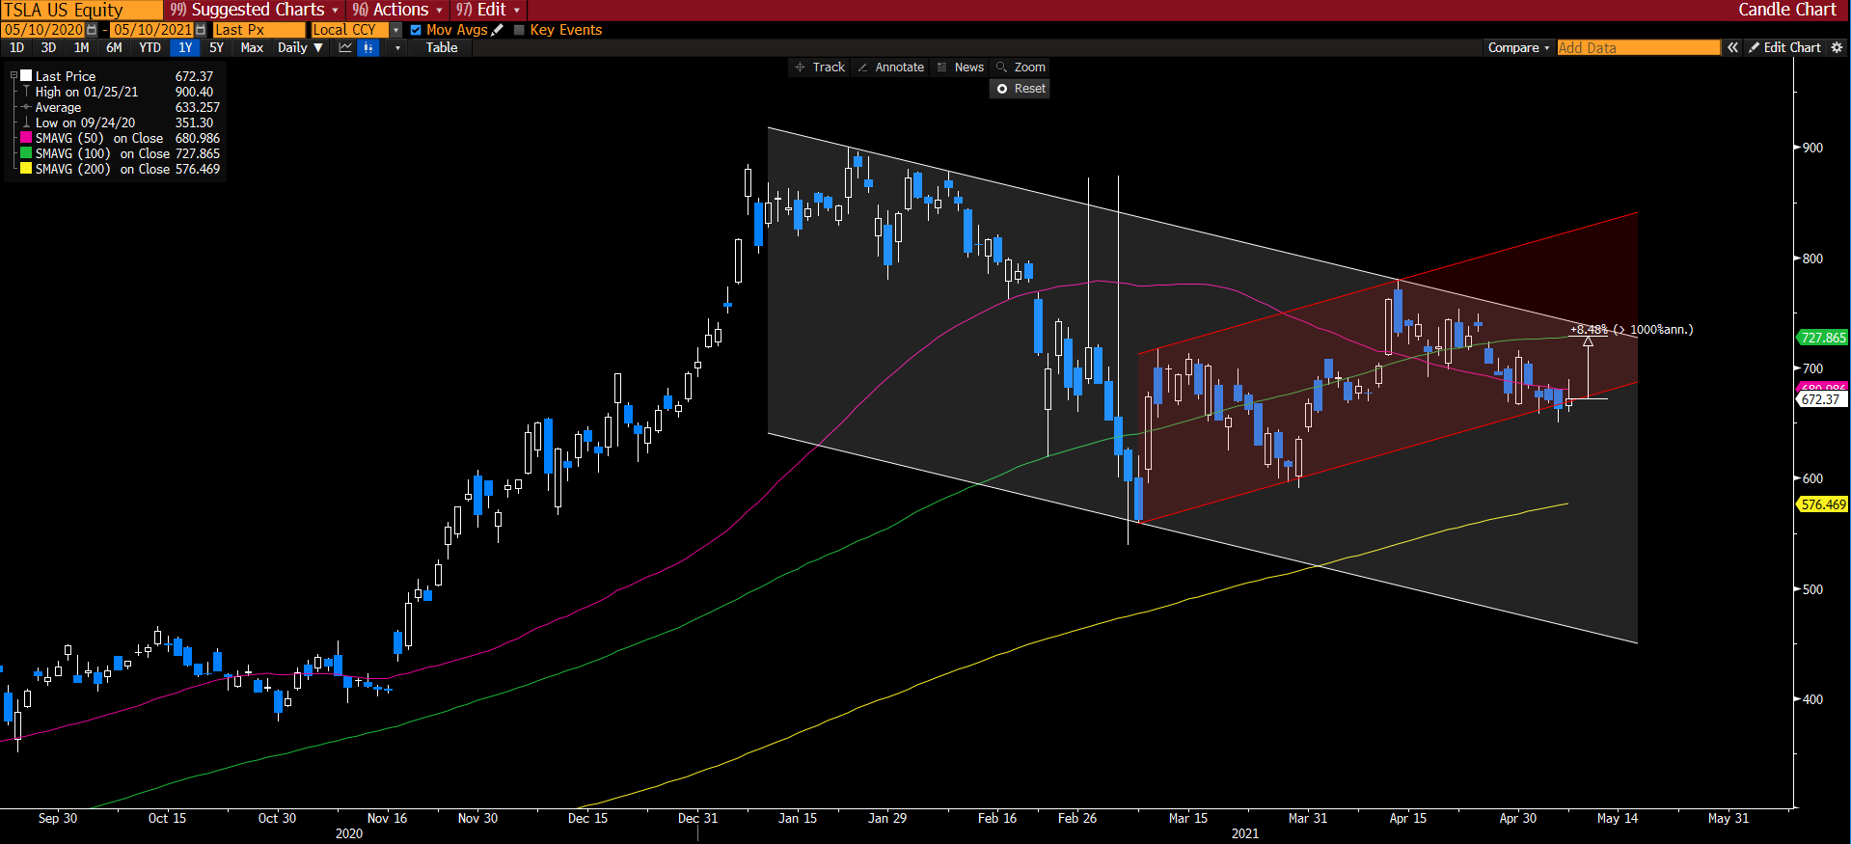Viewport: 1851px width, 844px height.
Task: Click the Last Px field
Action: click(259, 30)
